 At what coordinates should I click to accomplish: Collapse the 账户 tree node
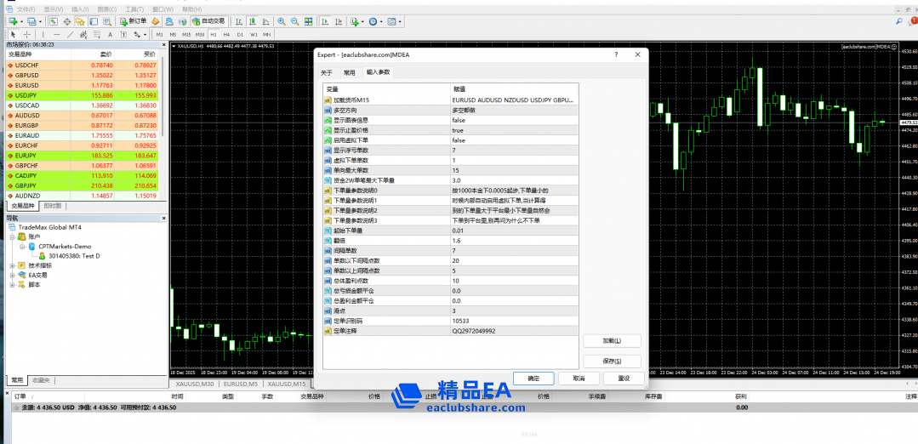tap(12, 236)
